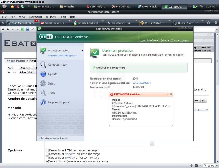
Task: Go back in Opera browser
Action: tap(8, 29)
